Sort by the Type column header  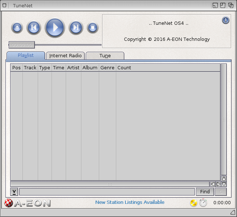(x=45, y=67)
